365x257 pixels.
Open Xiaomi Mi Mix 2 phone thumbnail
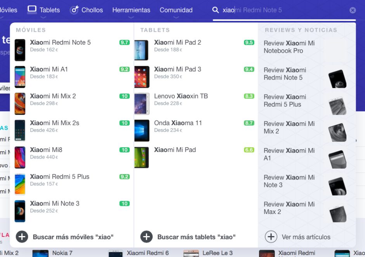pyautogui.click(x=20, y=103)
